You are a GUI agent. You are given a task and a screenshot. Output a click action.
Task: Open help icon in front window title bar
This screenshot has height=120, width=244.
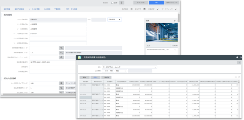[237, 57]
